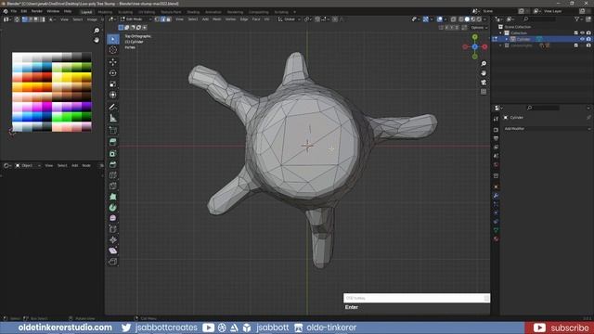This screenshot has width=594, height=334.
Task: Open the Face menu in viewport header
Action: (256, 19)
